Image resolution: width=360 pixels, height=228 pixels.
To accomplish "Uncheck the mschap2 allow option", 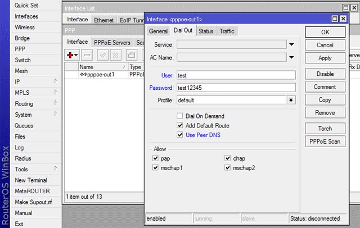I will click(228, 168).
